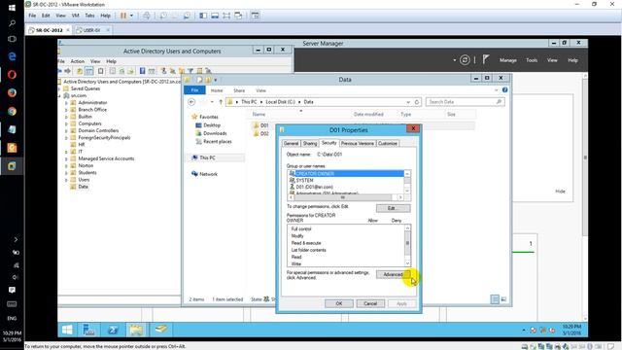Click help icon in Data explorer window
The height and width of the screenshot is (350, 622).
504,90
